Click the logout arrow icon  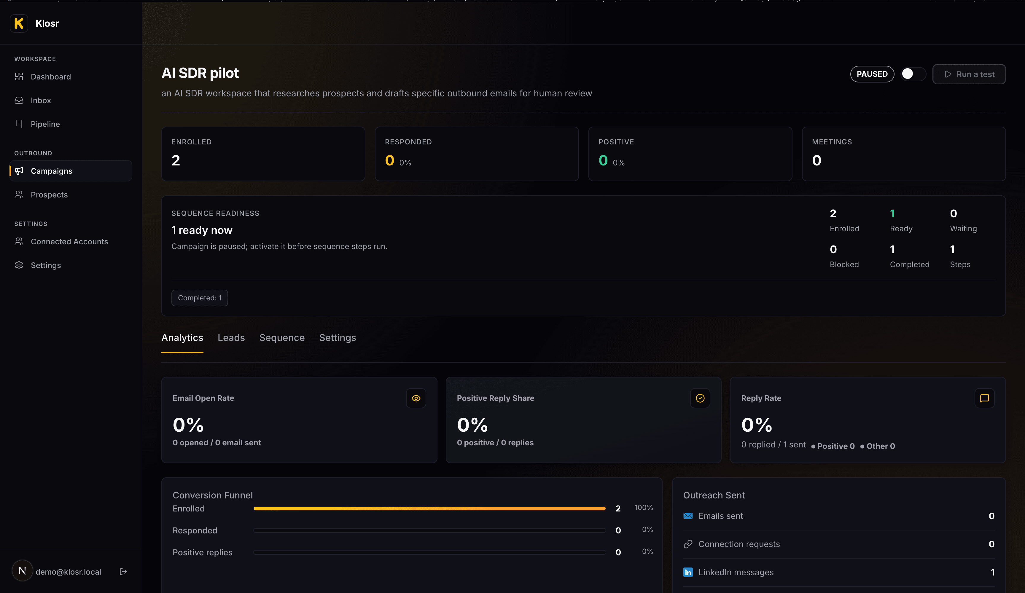(123, 571)
